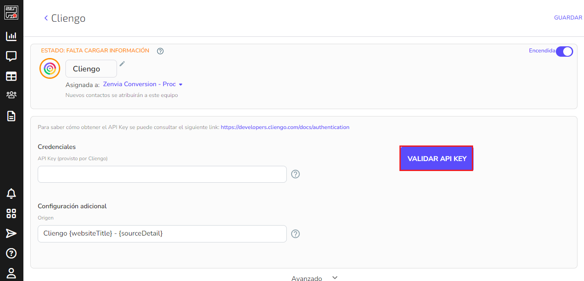Focus the empty API Key input field
The width and height of the screenshot is (584, 281).
tap(162, 174)
